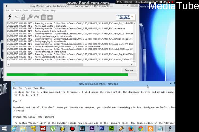The image size is (199, 132).
Task: Click the green bundle creation progress bar
Action: click(x=71, y=75)
